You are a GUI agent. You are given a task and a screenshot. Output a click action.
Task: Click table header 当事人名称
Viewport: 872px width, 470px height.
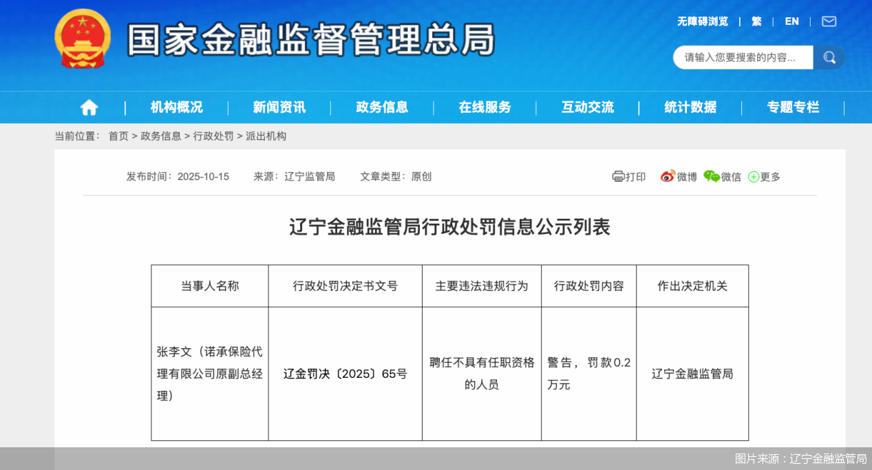click(x=210, y=286)
